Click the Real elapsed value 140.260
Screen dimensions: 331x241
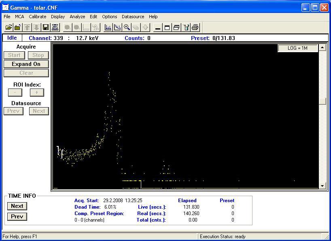191,214
